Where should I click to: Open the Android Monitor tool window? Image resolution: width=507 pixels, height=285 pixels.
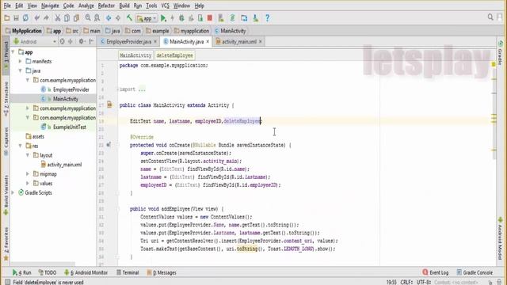pyautogui.click(x=86, y=272)
